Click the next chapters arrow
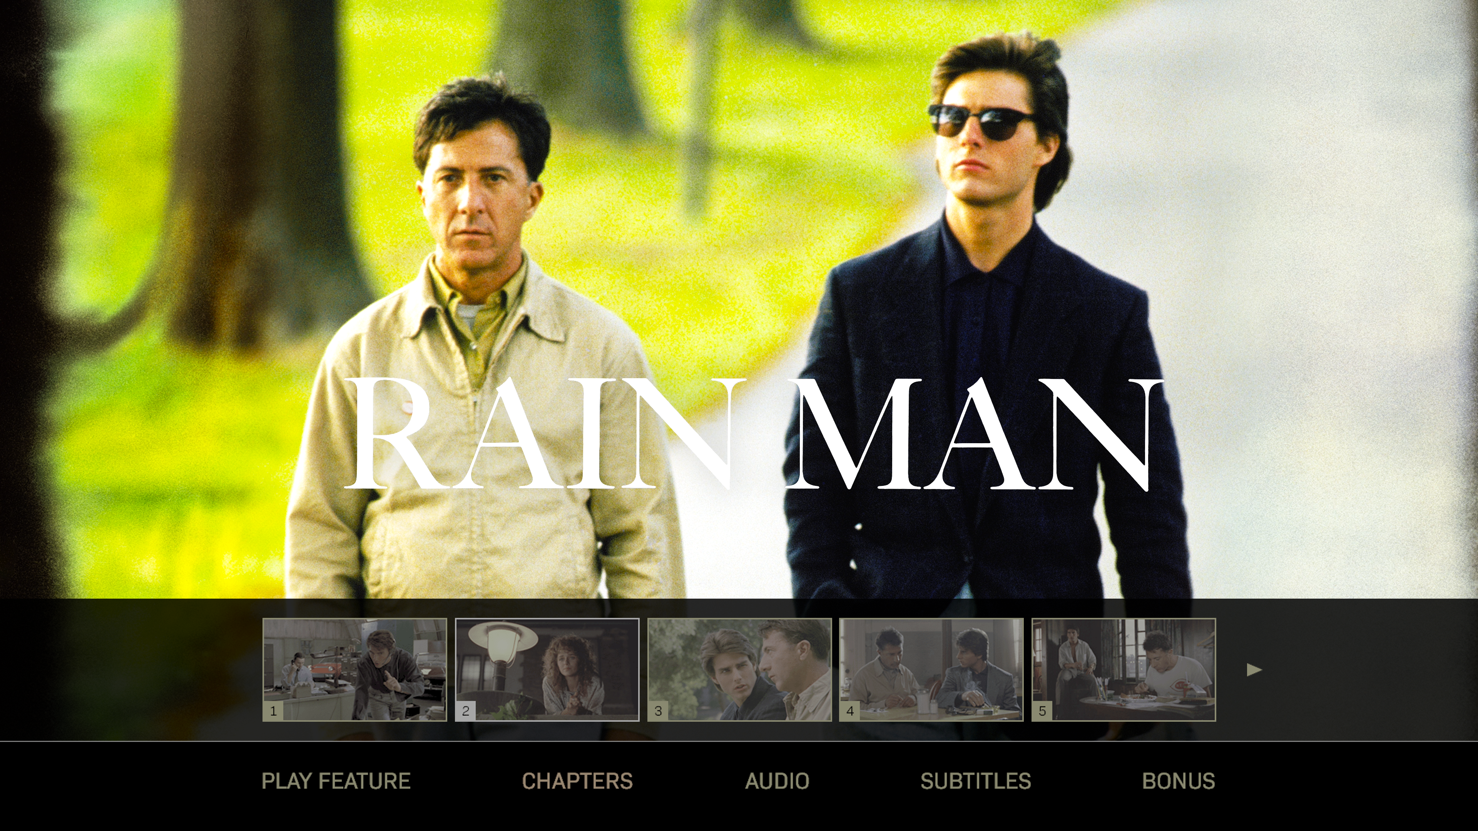Viewport: 1478px width, 831px height. point(1254,669)
